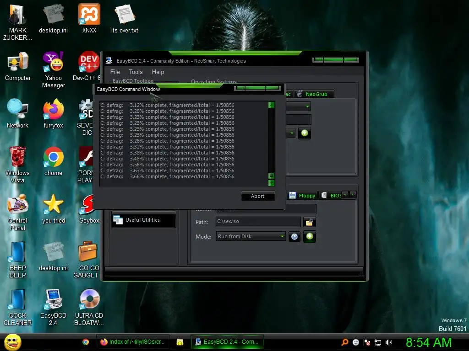Click the Useful Utilities toolbox button

(x=143, y=220)
